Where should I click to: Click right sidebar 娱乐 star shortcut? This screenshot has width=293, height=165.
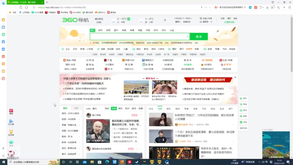click(x=243, y=98)
